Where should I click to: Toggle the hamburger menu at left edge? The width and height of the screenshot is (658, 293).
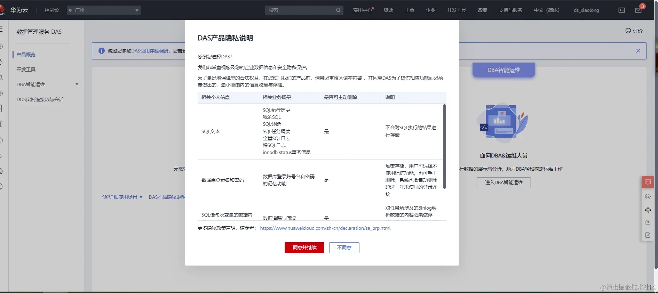click(1, 29)
